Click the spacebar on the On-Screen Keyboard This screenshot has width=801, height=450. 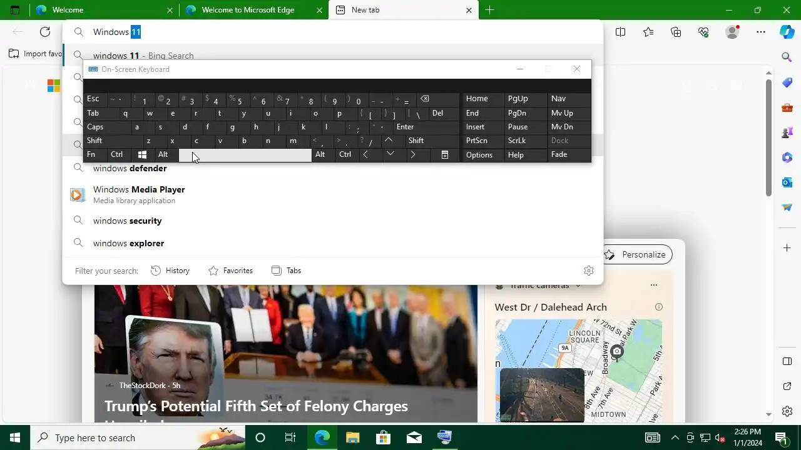(245, 155)
